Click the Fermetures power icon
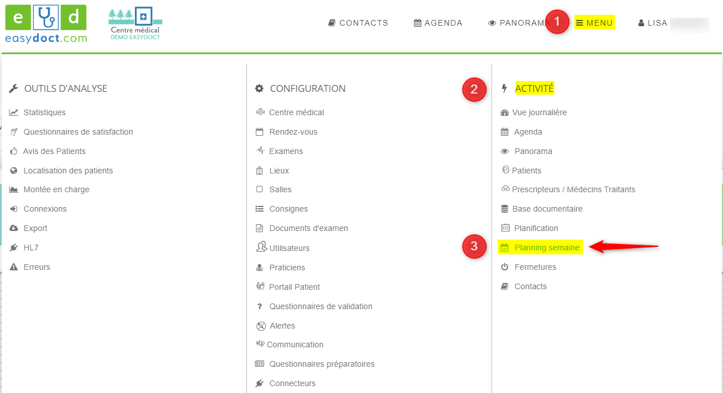The width and height of the screenshot is (723, 393). [505, 267]
